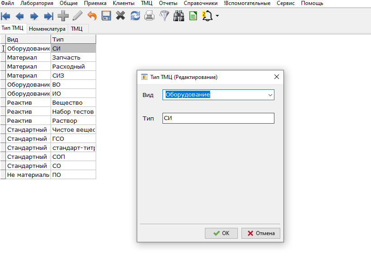Open the Справочники menu
Screen dimensions: 371x259
201,3
